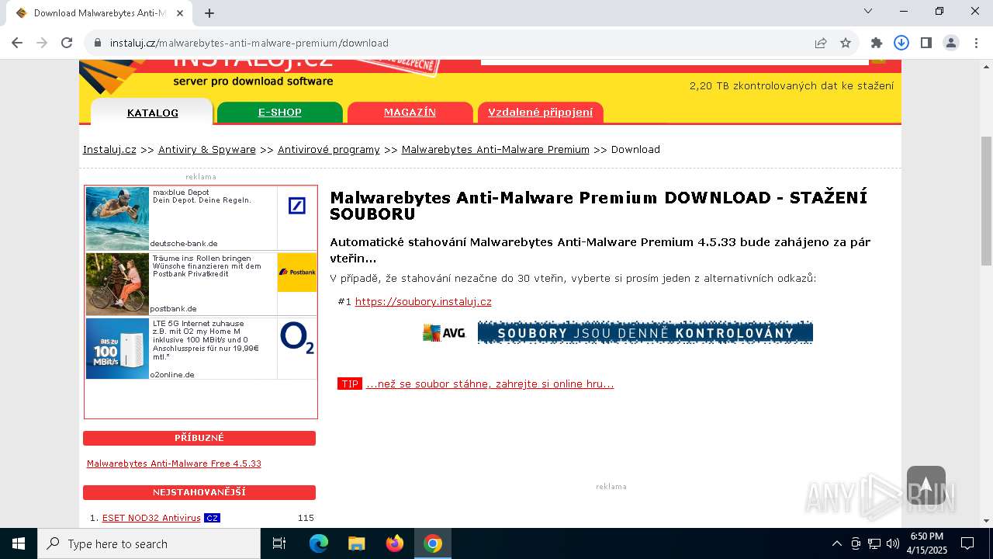Follow Instaluj.cz breadcrumb link
Screen dimensions: 993x559
click(x=109, y=150)
